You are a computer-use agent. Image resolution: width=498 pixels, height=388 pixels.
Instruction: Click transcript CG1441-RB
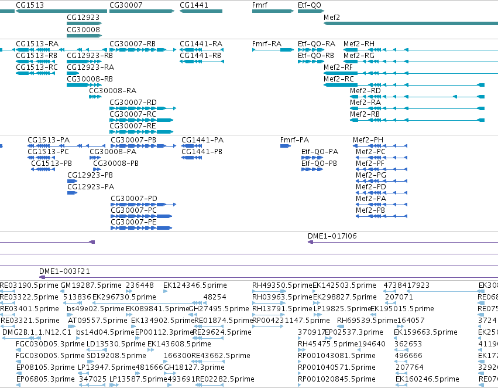pos(200,55)
